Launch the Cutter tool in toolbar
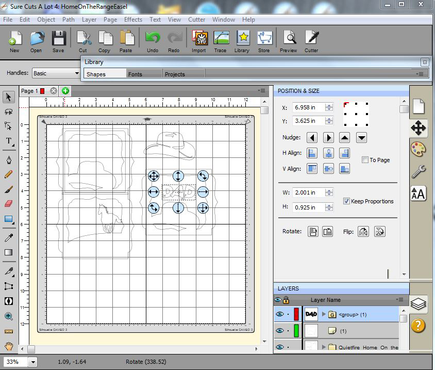Screen dimensions: 435x370 point(311,38)
